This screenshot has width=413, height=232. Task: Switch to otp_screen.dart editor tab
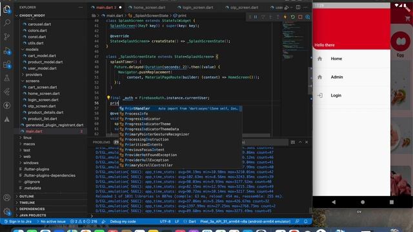click(244, 7)
